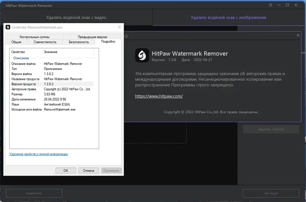Click the 'Описание' group heading
The width and height of the screenshot is (306, 202).
(21, 58)
